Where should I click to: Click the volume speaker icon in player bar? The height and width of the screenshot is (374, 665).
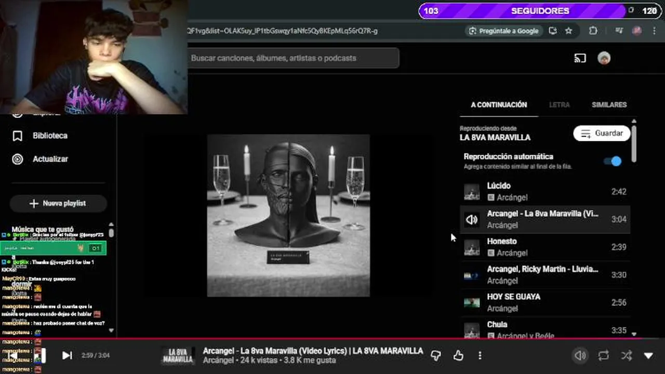(x=580, y=355)
